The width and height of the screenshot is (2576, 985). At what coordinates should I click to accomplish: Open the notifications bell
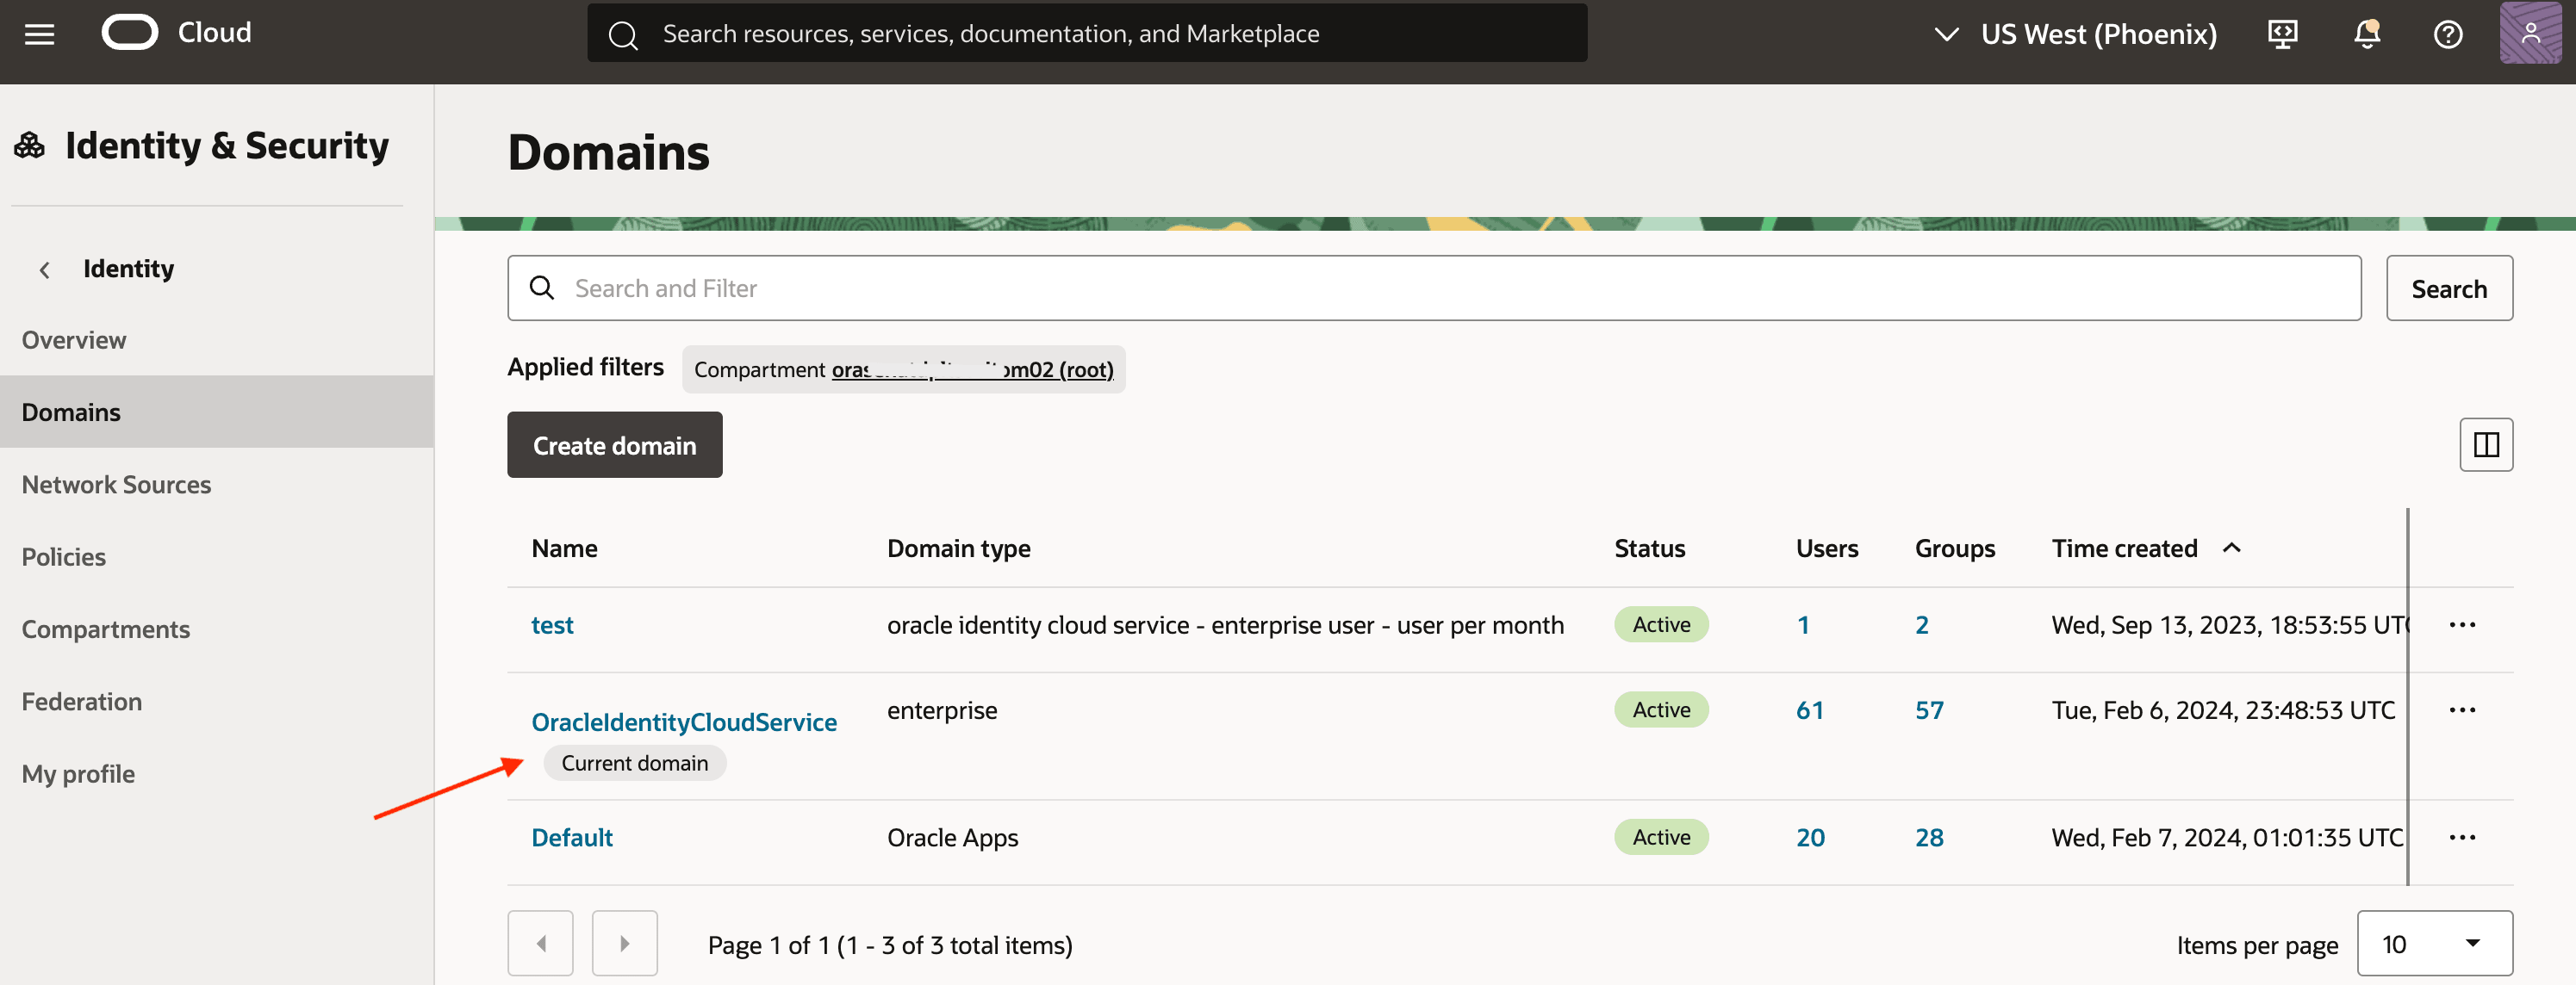tap(2365, 33)
